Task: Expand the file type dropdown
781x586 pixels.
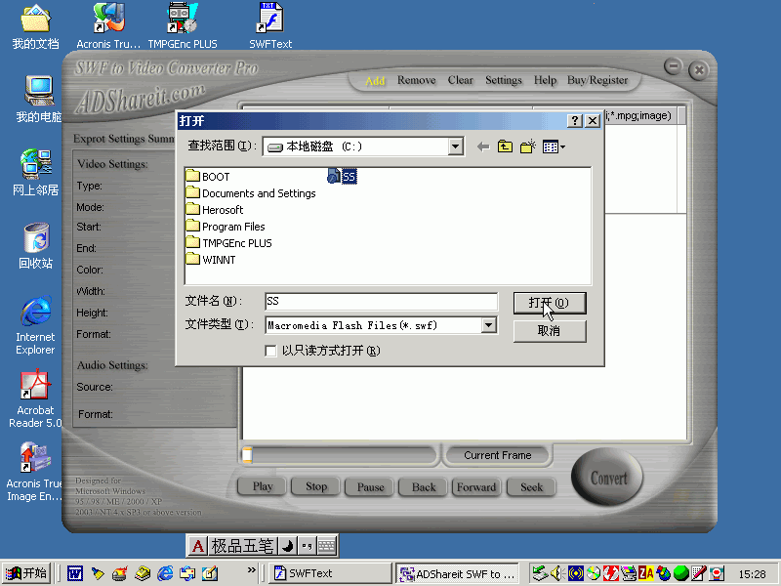Action: click(x=489, y=325)
